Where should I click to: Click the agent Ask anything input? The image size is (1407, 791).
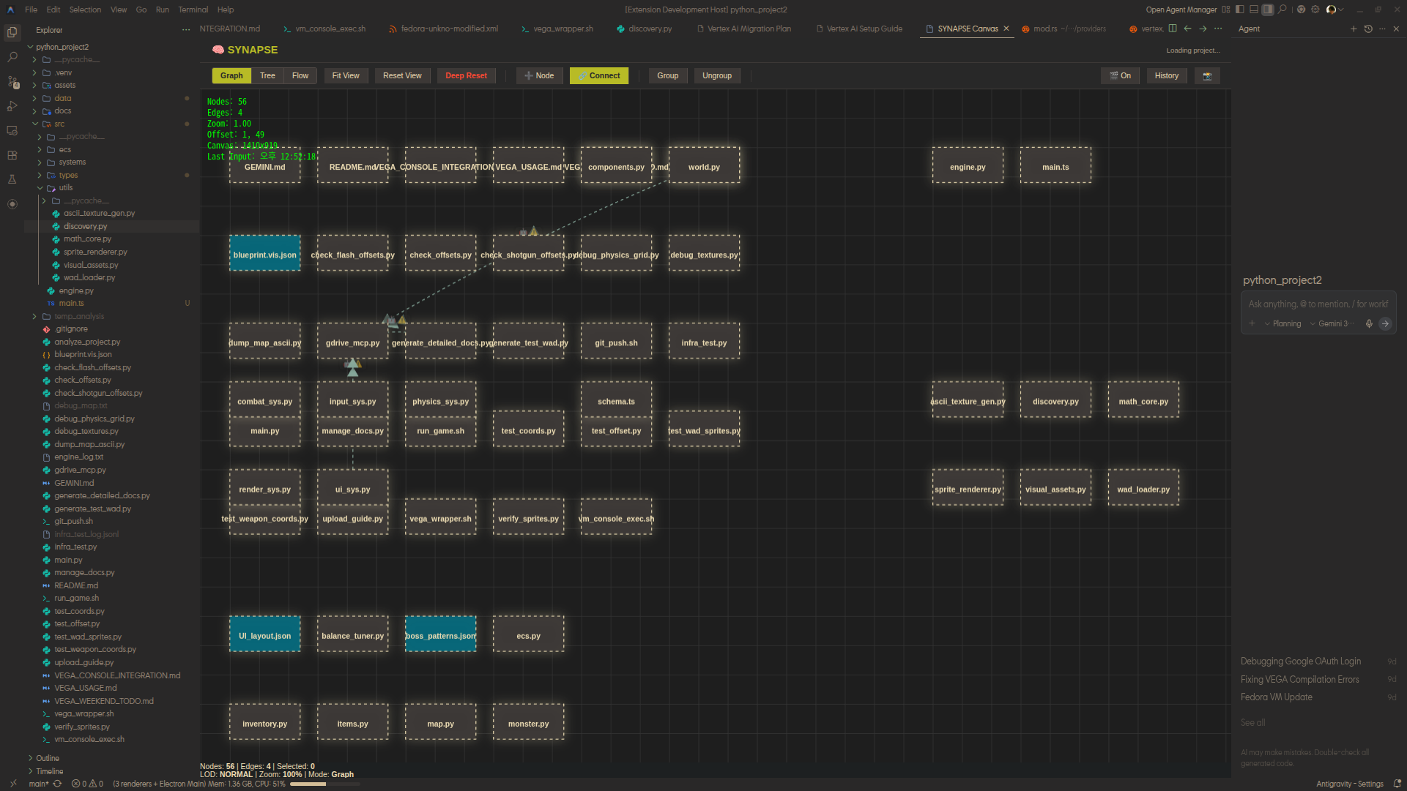click(x=1318, y=304)
